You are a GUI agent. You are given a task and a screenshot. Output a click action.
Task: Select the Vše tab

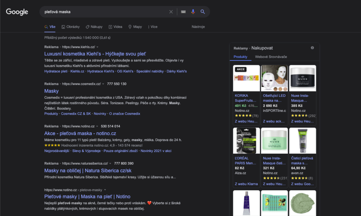tap(50, 27)
